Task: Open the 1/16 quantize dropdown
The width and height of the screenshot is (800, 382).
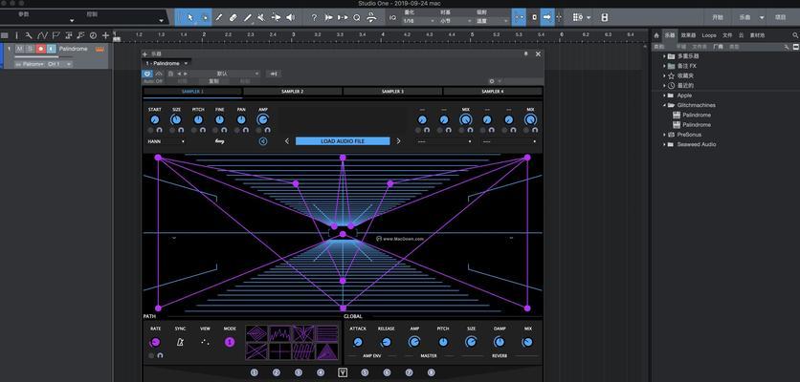Action: pos(418,21)
